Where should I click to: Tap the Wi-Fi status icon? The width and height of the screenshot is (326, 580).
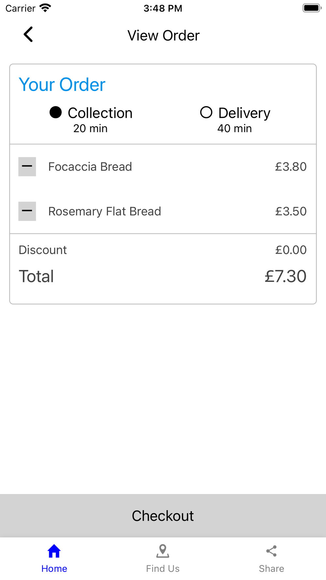(45, 8)
